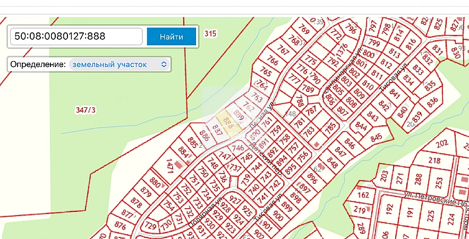Click parcel 202 on the right side
Viewport: 469px width, 239px height.
pos(442,144)
